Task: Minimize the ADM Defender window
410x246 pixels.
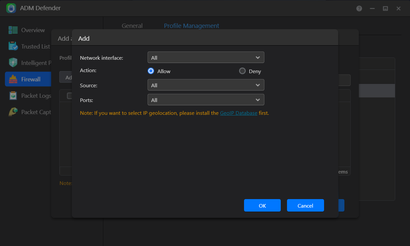Action: coord(372,9)
